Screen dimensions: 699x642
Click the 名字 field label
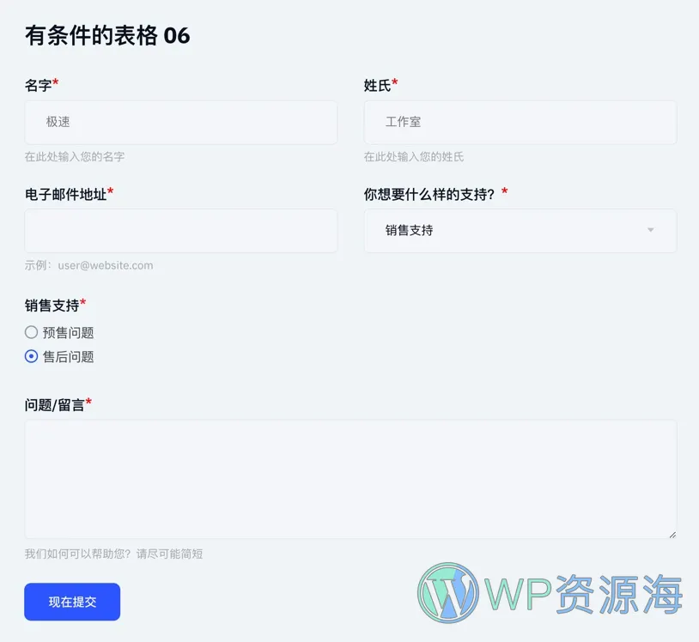click(x=39, y=85)
